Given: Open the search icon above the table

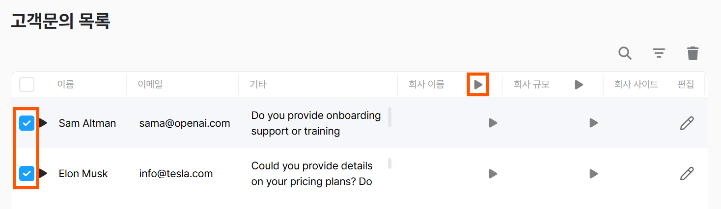Looking at the screenshot, I should (625, 53).
